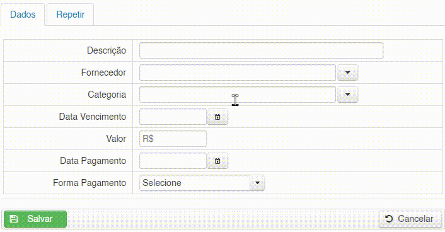This screenshot has height=232, width=445.
Task: Click the floppy disk icon on Salvar
Action: click(14, 219)
